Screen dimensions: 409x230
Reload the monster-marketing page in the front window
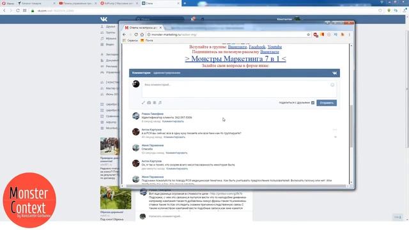(136, 34)
